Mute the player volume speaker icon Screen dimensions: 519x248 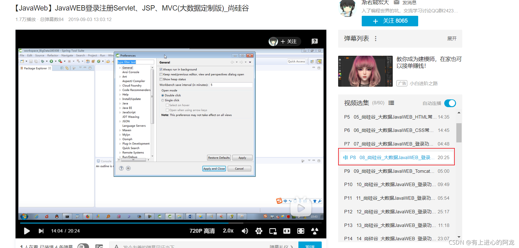pos(245,231)
